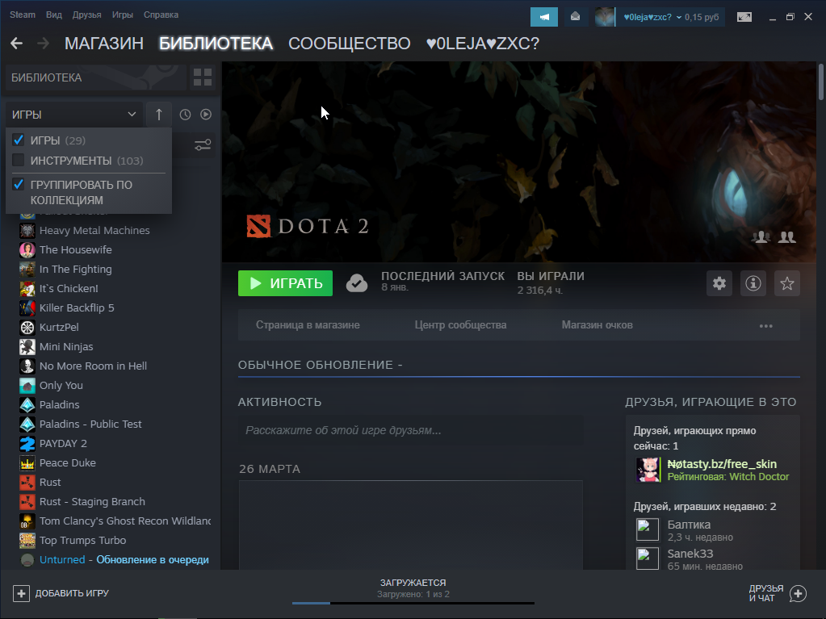This screenshot has width=826, height=619.
Task: Click the Rust game icon
Action: [x=27, y=482]
